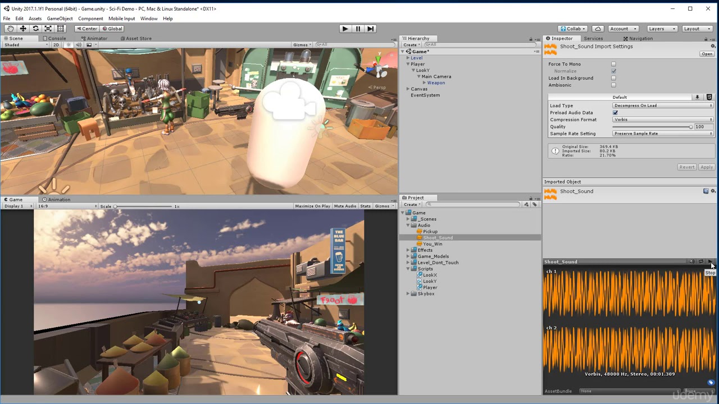Select the Scale tool
This screenshot has width=719, height=404.
pos(48,29)
